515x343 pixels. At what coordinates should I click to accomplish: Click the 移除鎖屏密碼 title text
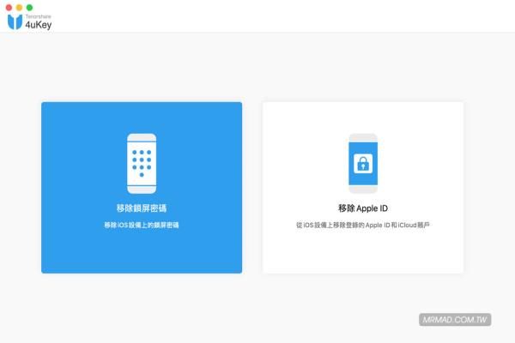coord(142,208)
